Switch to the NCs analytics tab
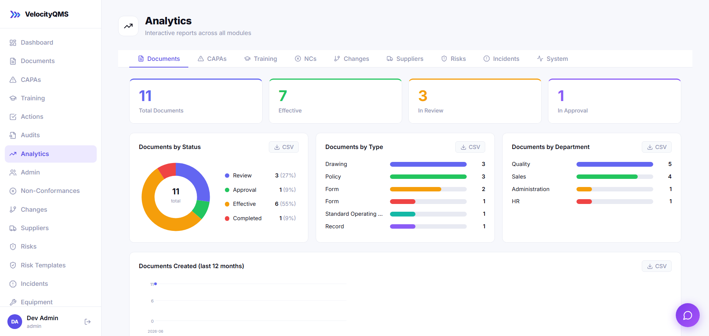This screenshot has height=336, width=709. (x=306, y=59)
